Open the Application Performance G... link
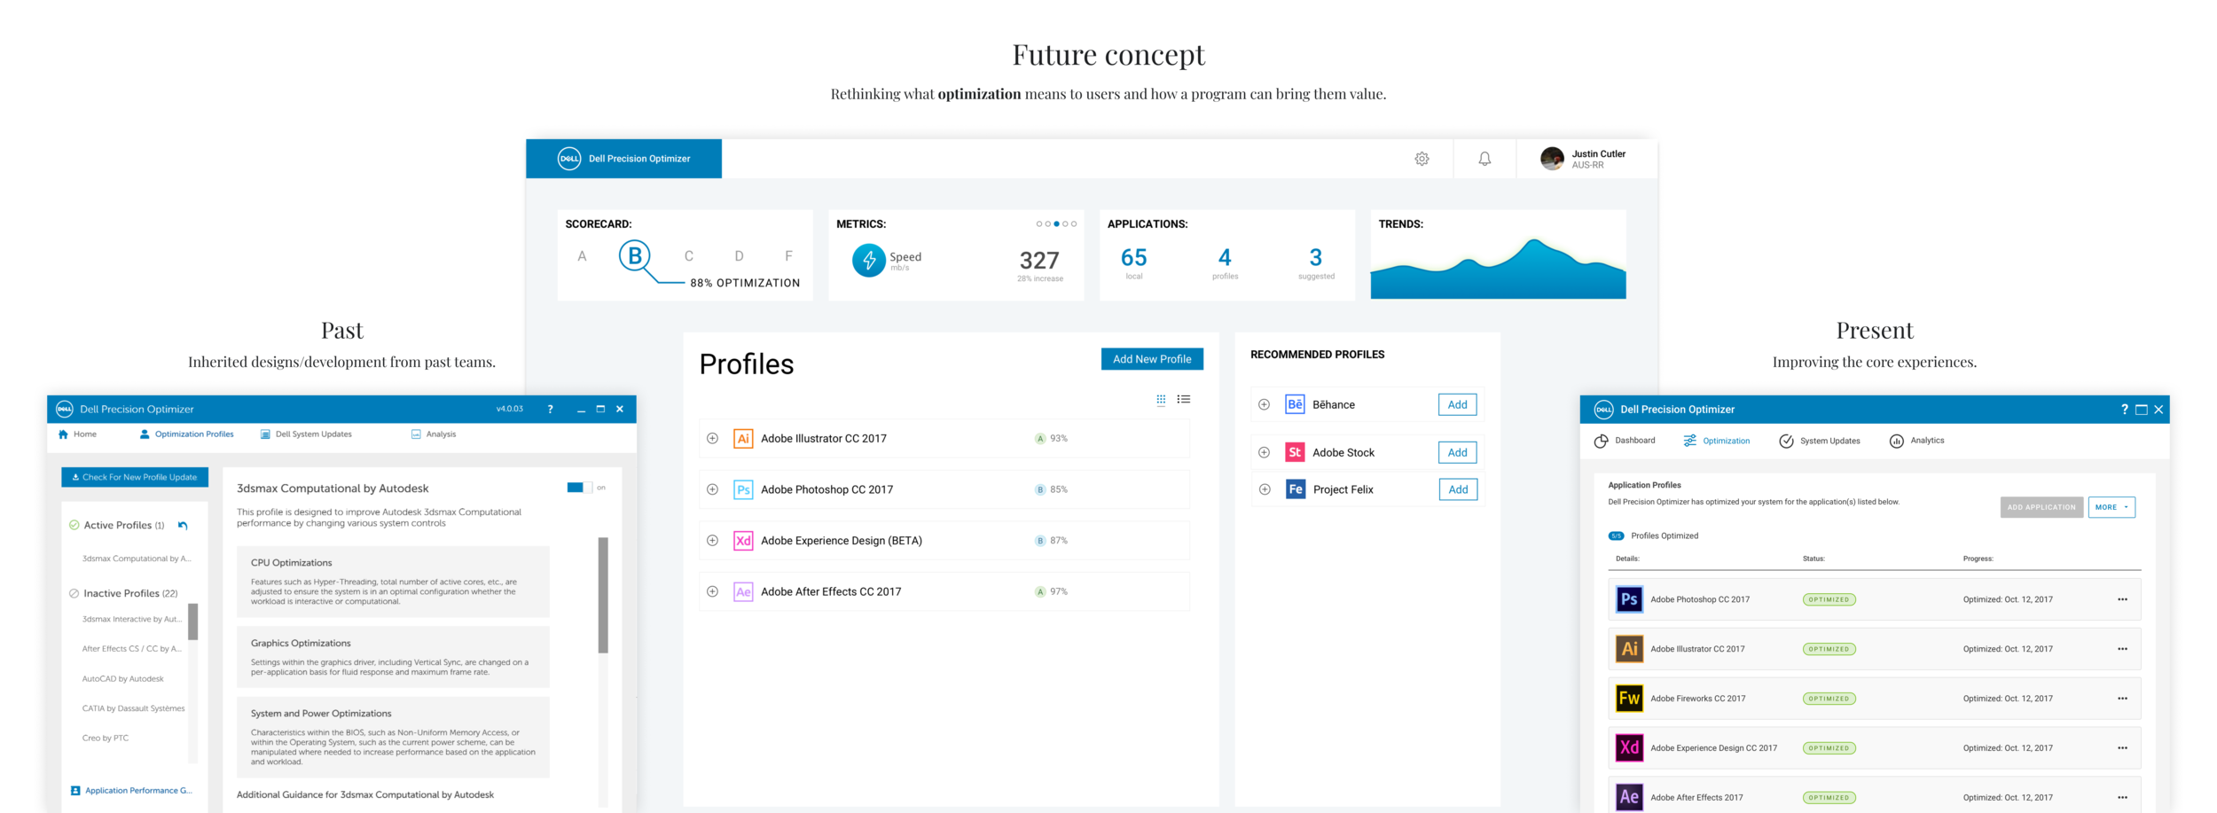This screenshot has height=813, width=2217. [131, 791]
